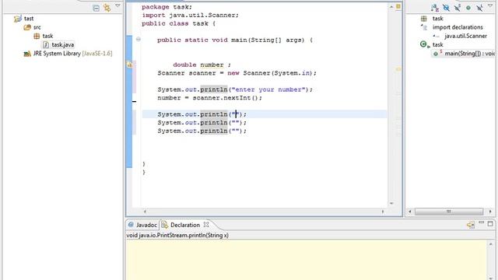The height and width of the screenshot is (280, 498).
Task: Click 'package task;' code line
Action: pyautogui.click(x=167, y=7)
